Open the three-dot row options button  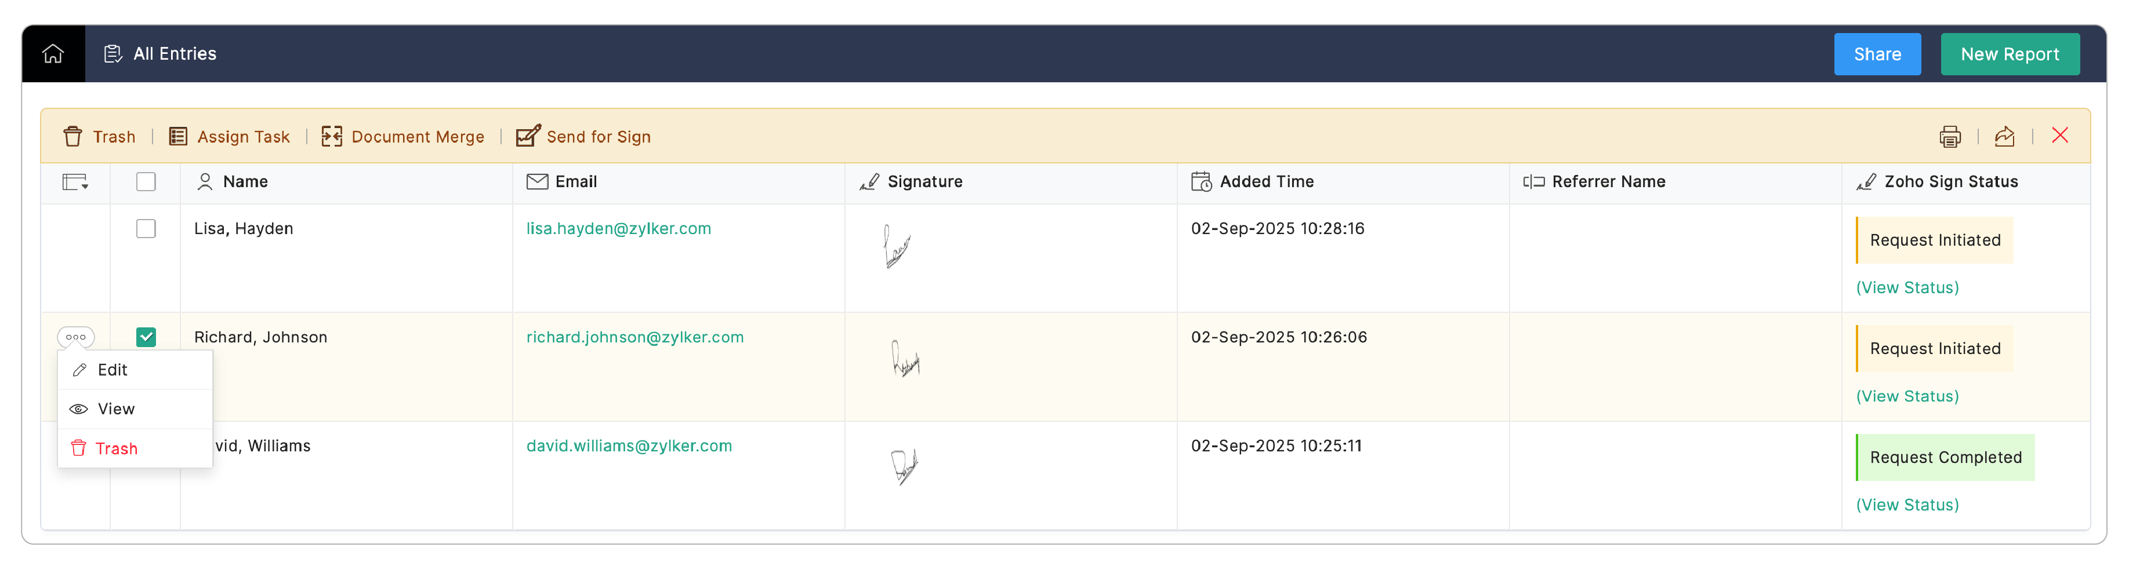pyautogui.click(x=76, y=337)
